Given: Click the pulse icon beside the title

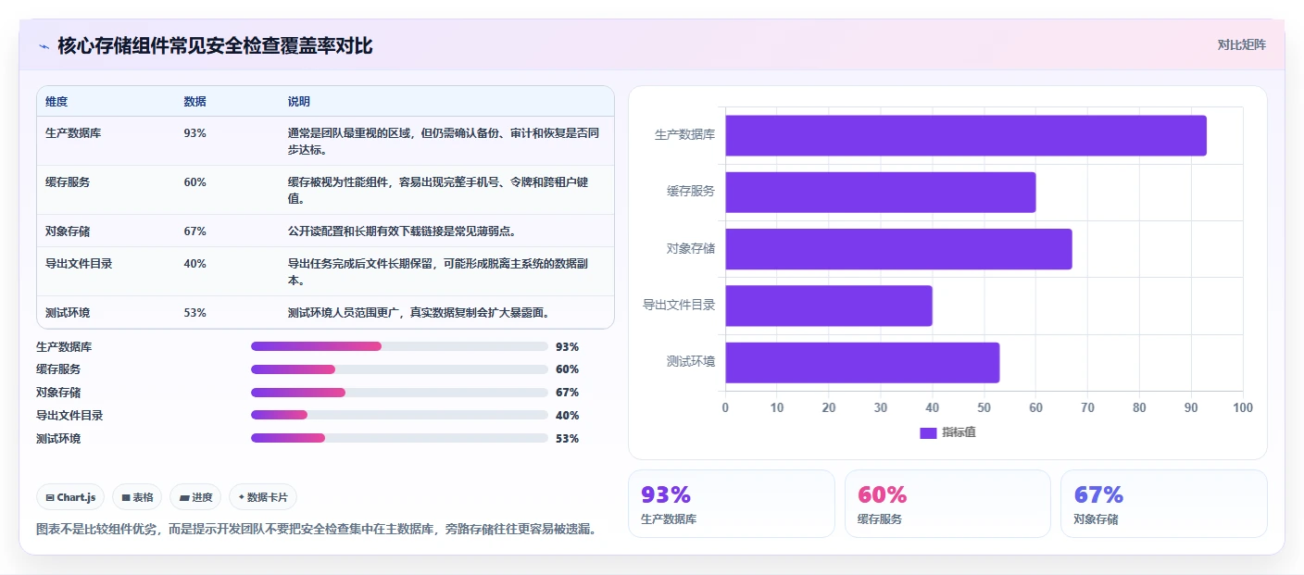Looking at the screenshot, I should [x=44, y=45].
